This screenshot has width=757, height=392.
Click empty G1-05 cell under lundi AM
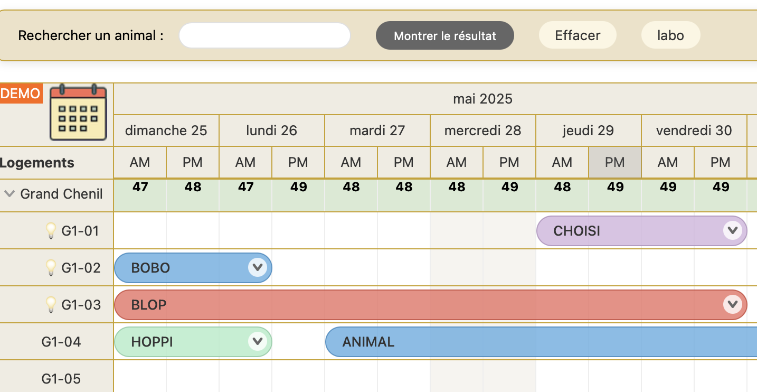click(x=245, y=377)
